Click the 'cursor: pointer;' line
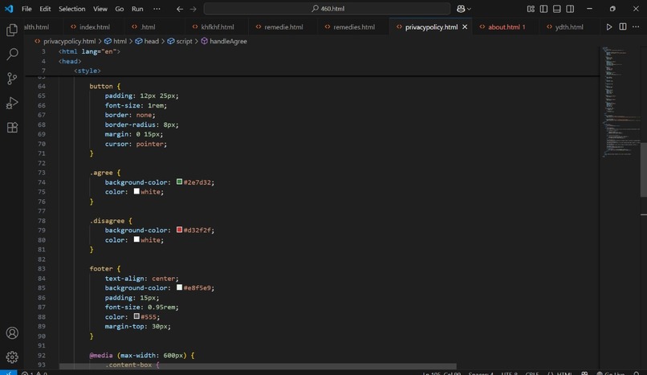 136,144
